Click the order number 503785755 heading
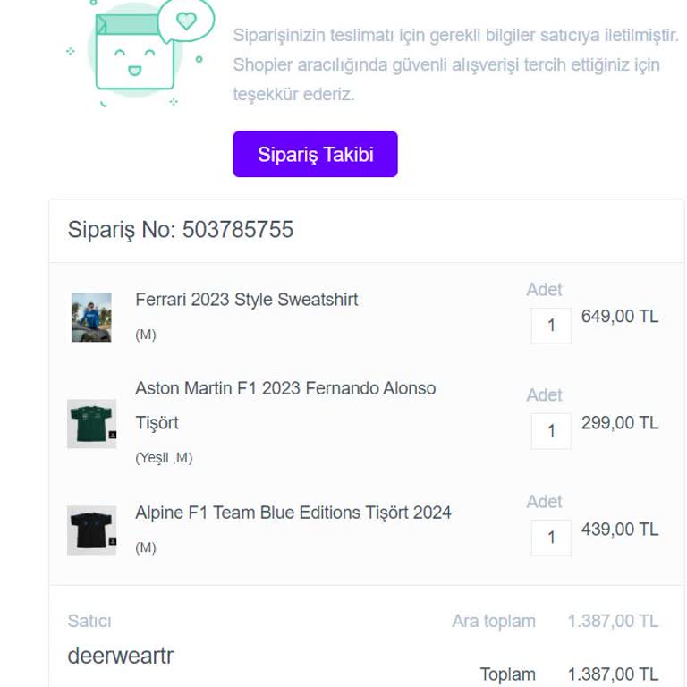This screenshot has height=687, width=687. (181, 230)
